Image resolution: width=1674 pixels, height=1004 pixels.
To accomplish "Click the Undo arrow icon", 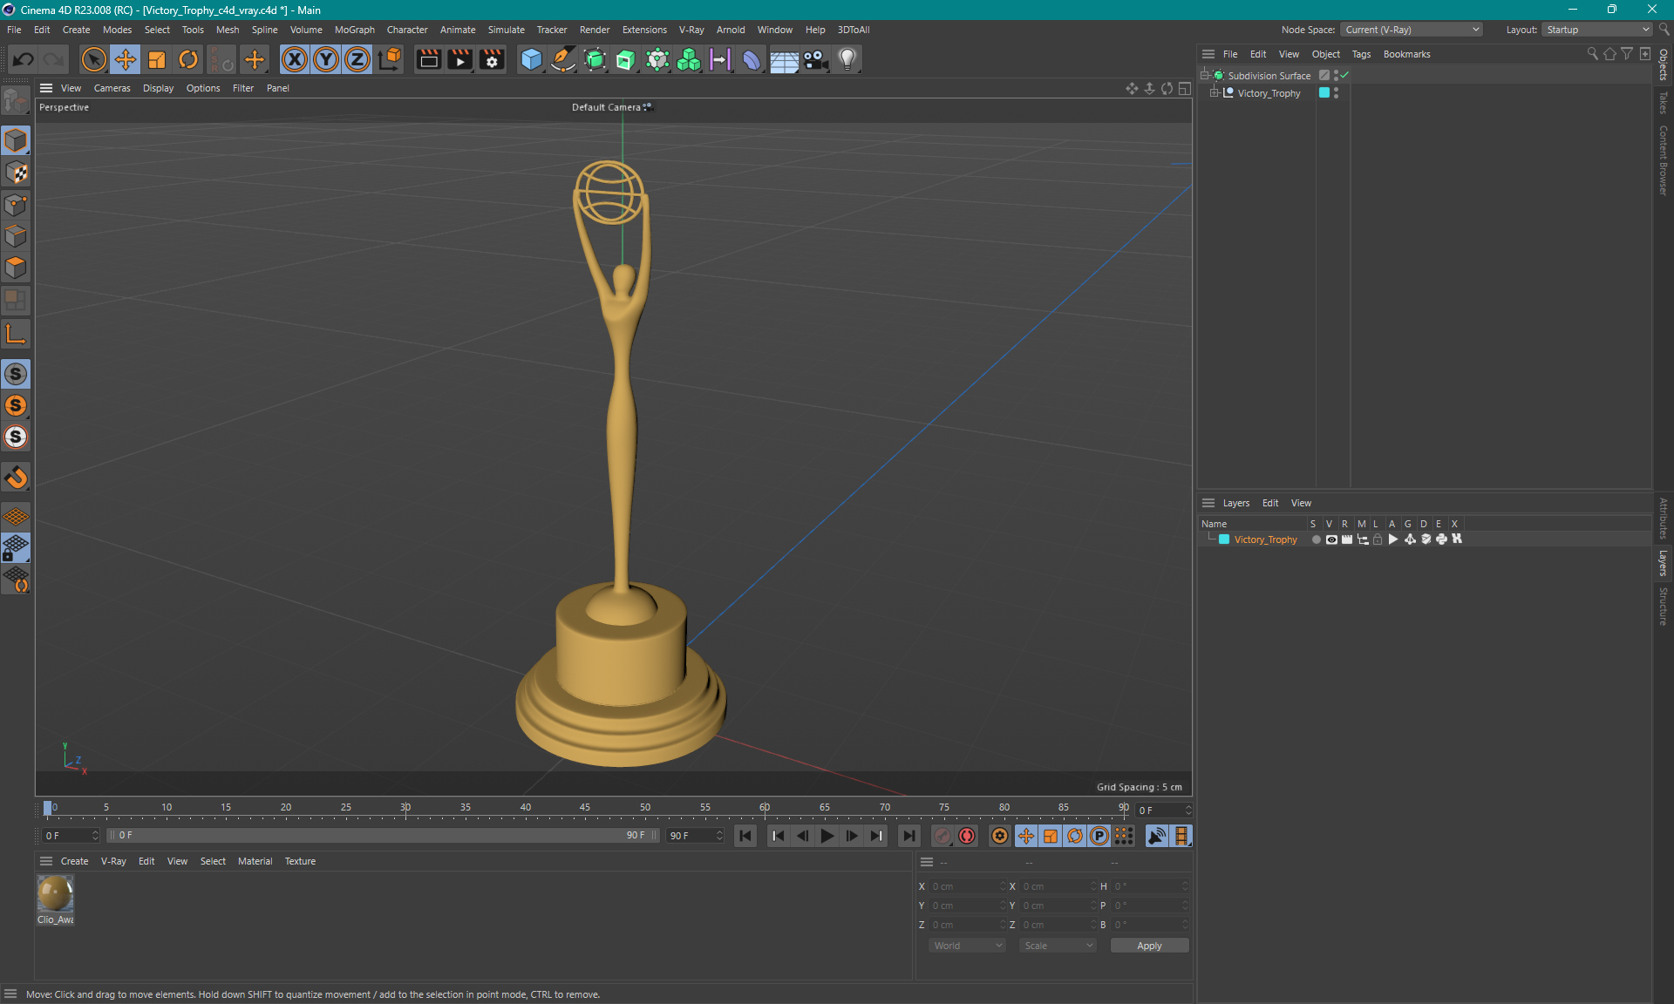I will tap(23, 59).
